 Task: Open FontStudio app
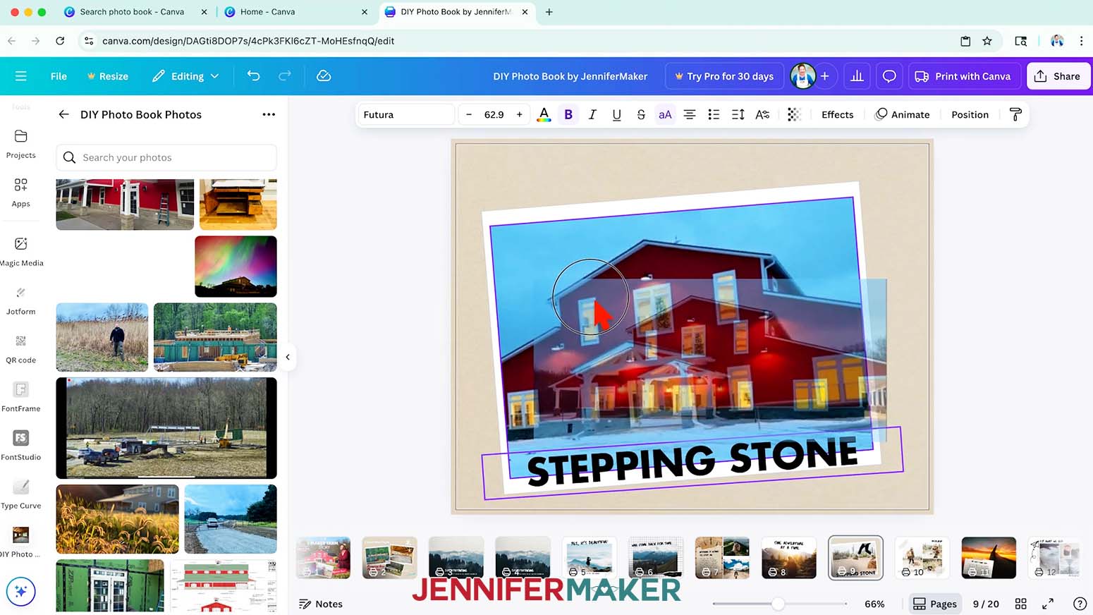pyautogui.click(x=20, y=446)
